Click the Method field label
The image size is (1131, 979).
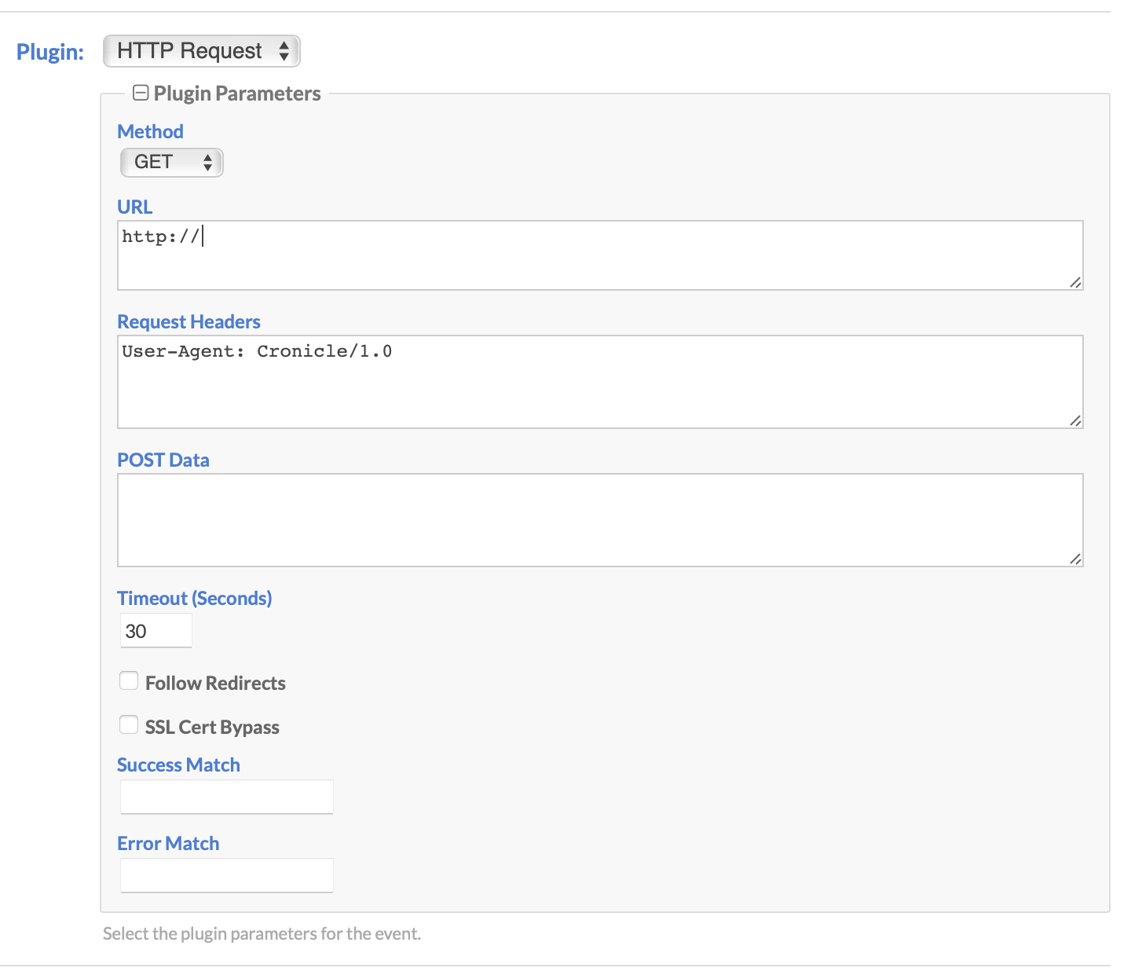tap(150, 131)
